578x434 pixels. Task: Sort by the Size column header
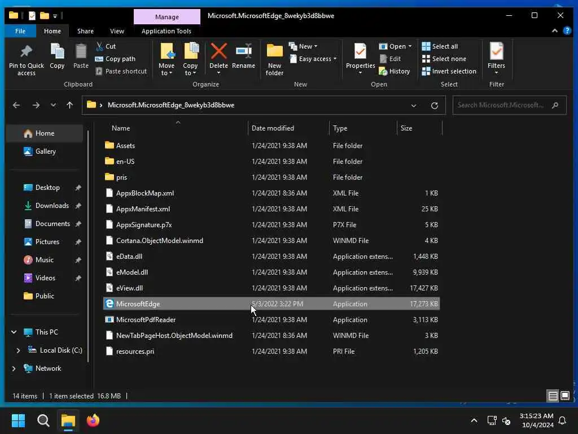(x=406, y=128)
